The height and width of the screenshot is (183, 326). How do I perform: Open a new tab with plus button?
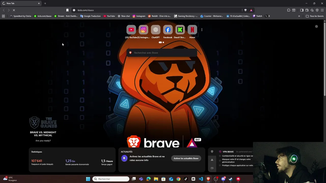coord(45,3)
